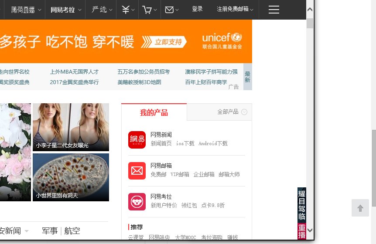
Task: Click the page vertical scrollbar thumb
Action: (310, 24)
